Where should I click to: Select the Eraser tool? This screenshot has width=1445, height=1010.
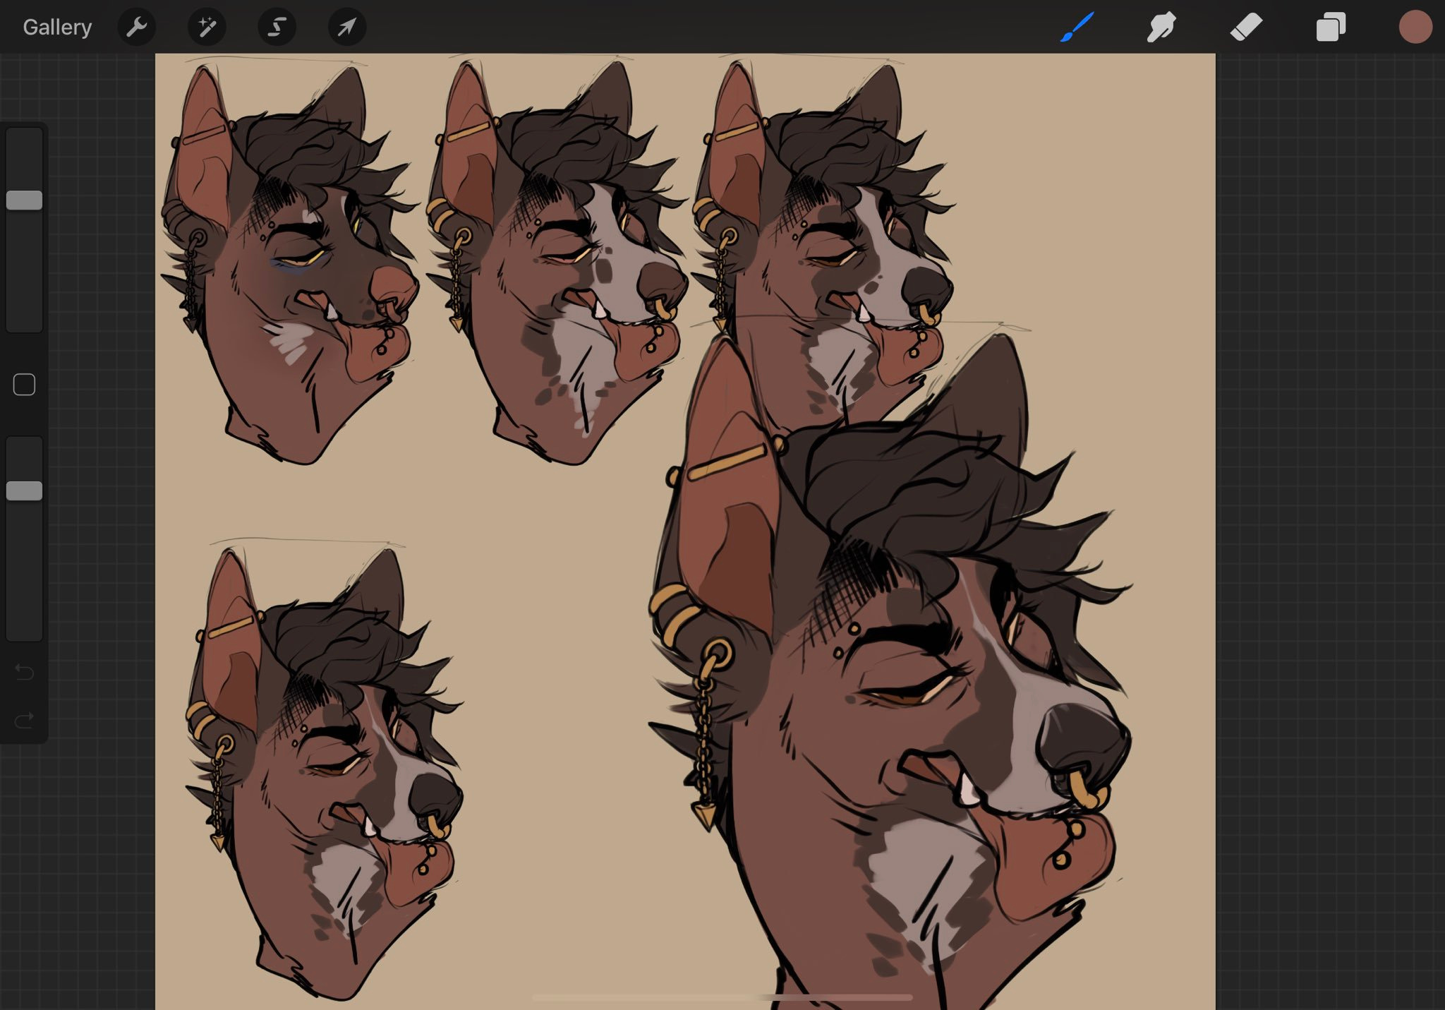[1246, 28]
